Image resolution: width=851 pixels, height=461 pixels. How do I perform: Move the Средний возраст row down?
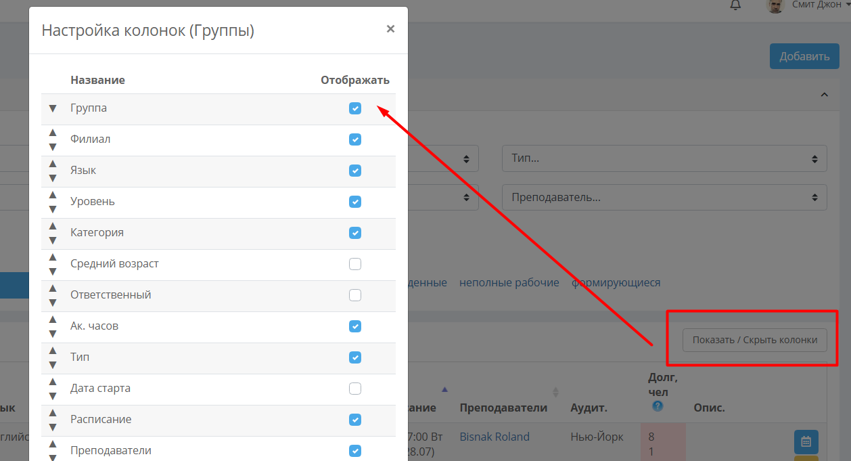53,271
